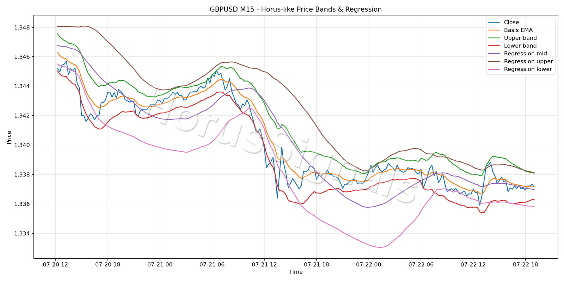Screen dimensions: 564x282
Task: Click the red Lower band swatch in legend
Action: 494,46
